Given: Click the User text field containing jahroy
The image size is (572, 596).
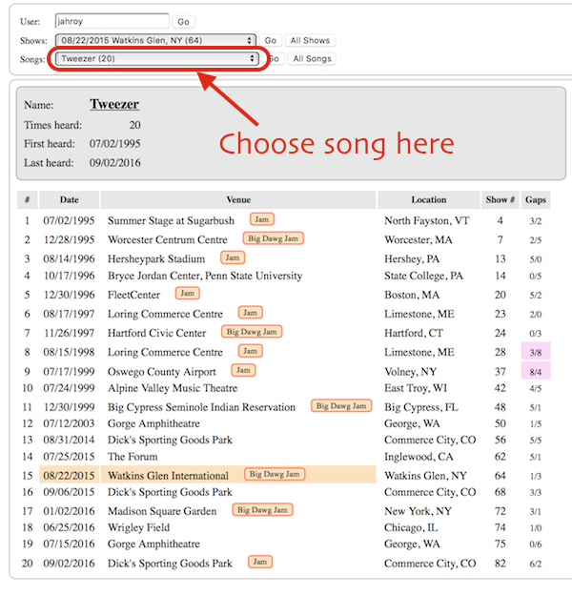Looking at the screenshot, I should (111, 21).
